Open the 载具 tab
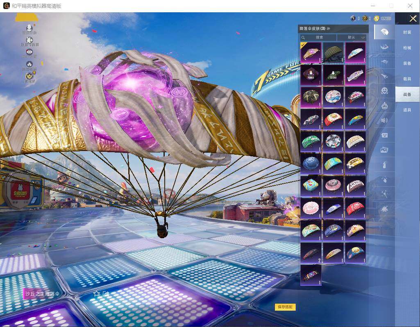This screenshot has width=420, height=327. [x=407, y=79]
